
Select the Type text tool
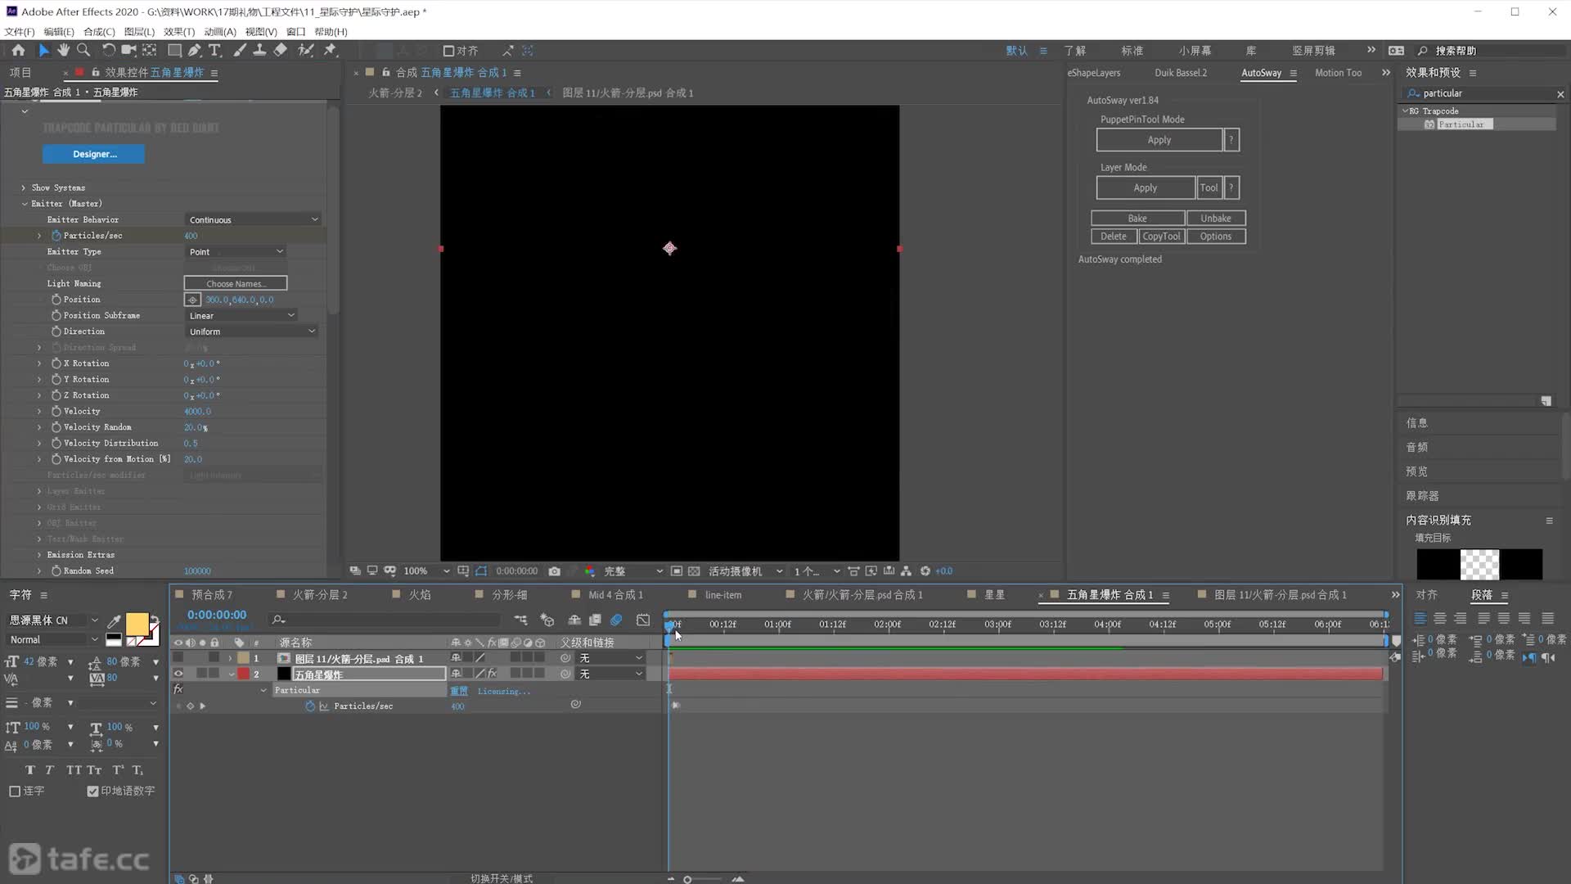(215, 50)
